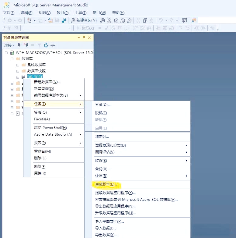
Task: Click the DMX query toolbar icon
Action: click(x=116, y=20)
